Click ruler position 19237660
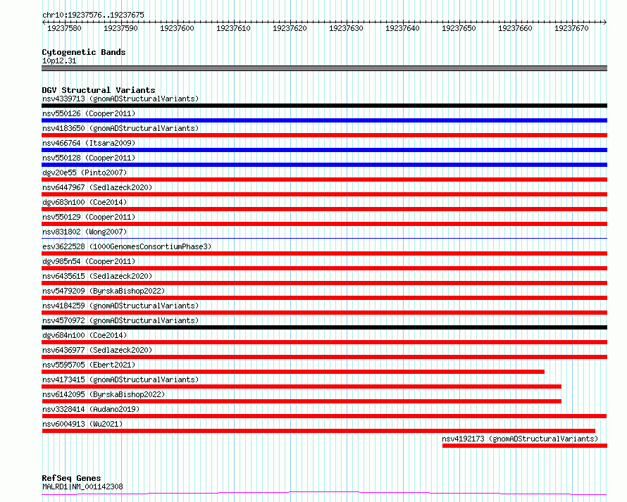The height and width of the screenshot is (502, 627). [x=516, y=28]
